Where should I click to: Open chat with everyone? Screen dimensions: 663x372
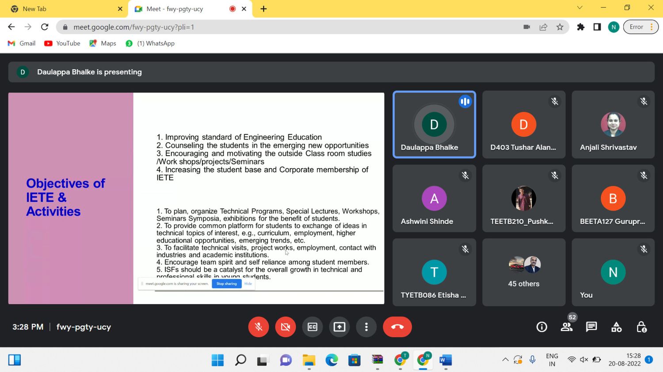point(591,327)
